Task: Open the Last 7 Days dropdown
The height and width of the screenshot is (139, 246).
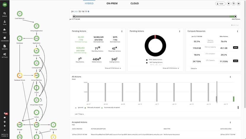Action: coord(79,114)
